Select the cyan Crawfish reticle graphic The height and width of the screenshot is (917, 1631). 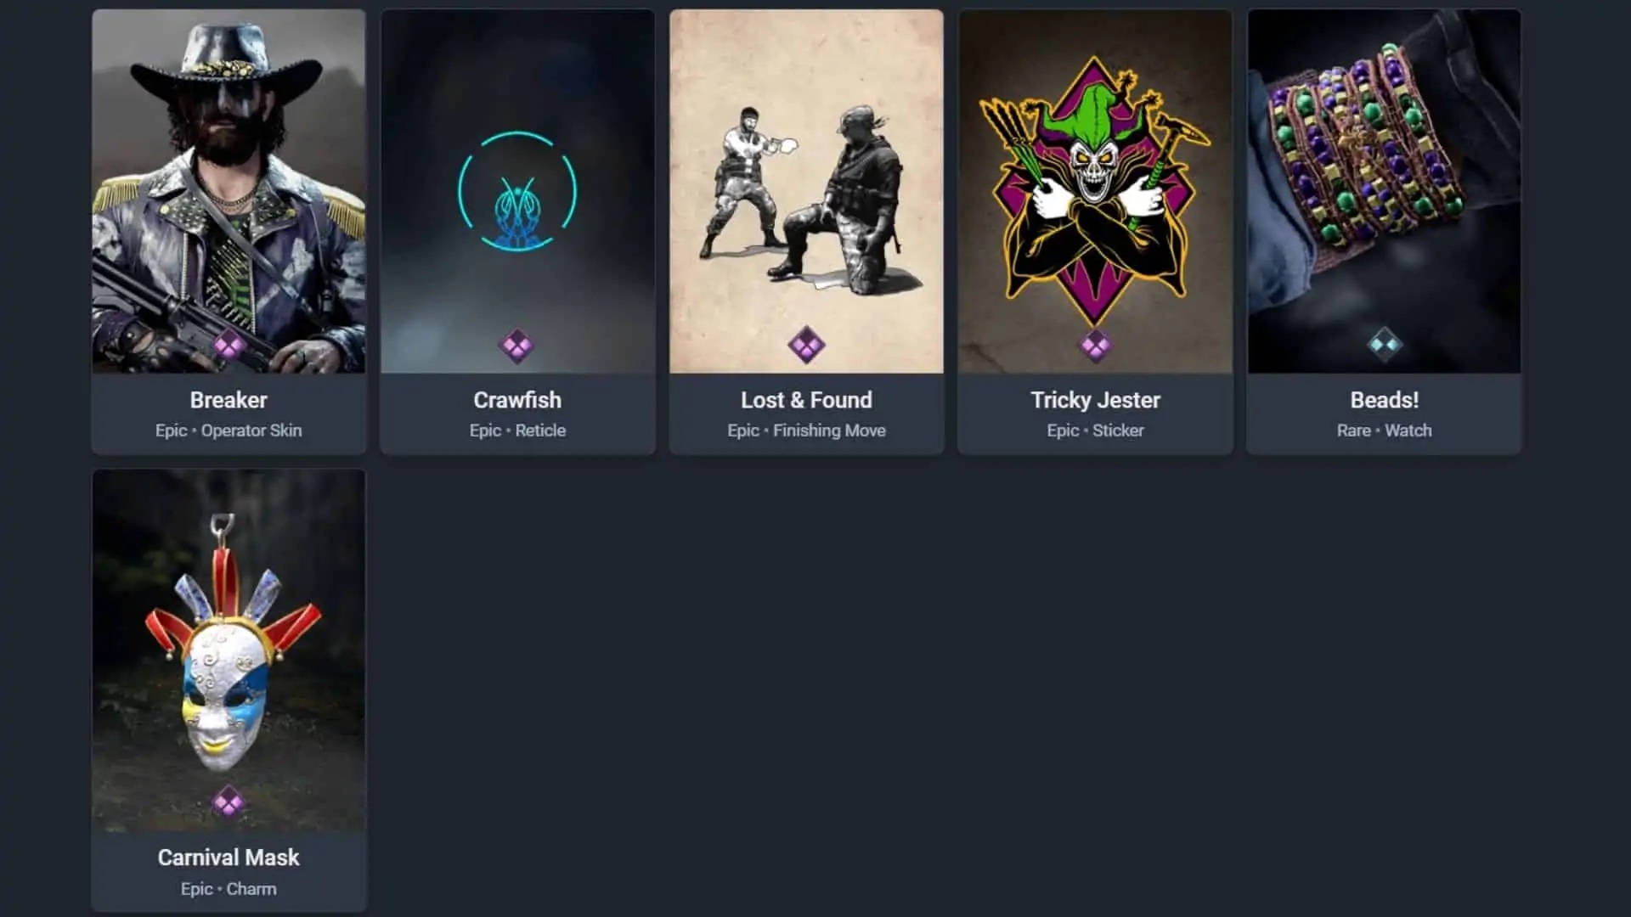point(517,191)
